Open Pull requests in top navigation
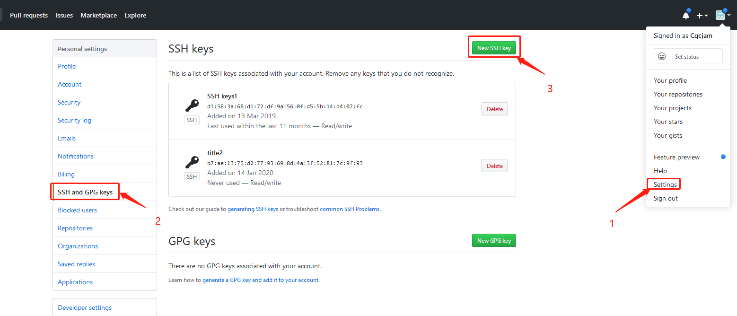Screen dimensions: 737x316 [x=29, y=15]
